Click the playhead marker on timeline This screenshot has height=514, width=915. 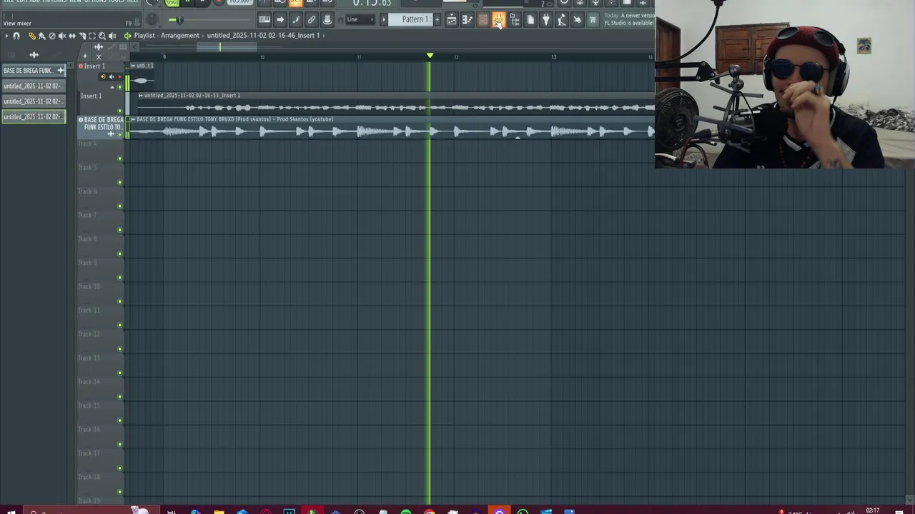coord(430,55)
